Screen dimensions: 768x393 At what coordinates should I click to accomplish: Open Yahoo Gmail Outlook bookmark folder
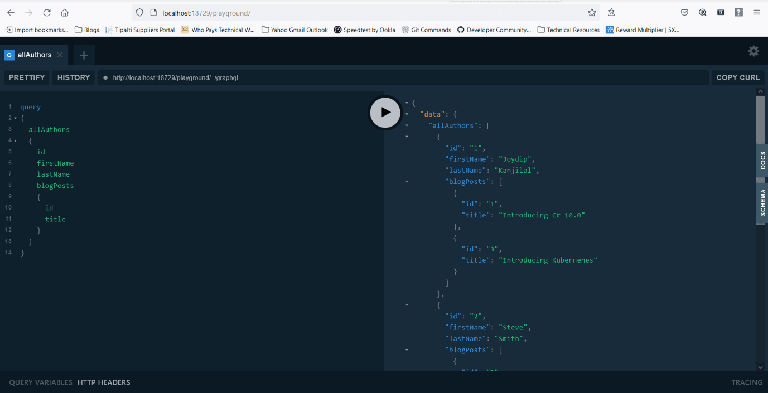pos(294,30)
